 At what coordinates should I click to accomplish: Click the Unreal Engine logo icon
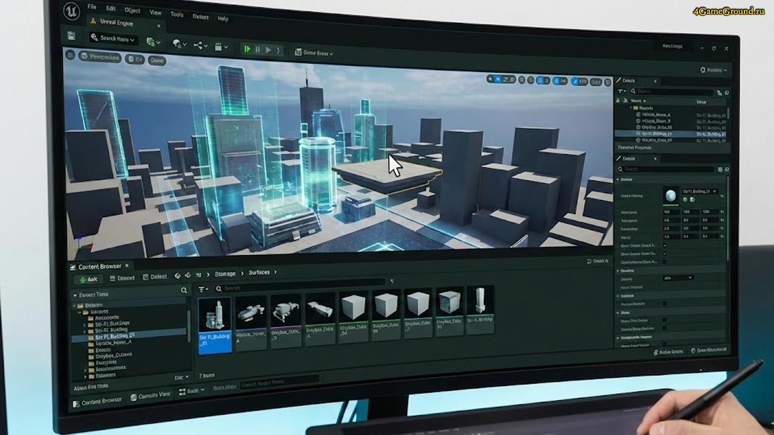click(x=71, y=11)
